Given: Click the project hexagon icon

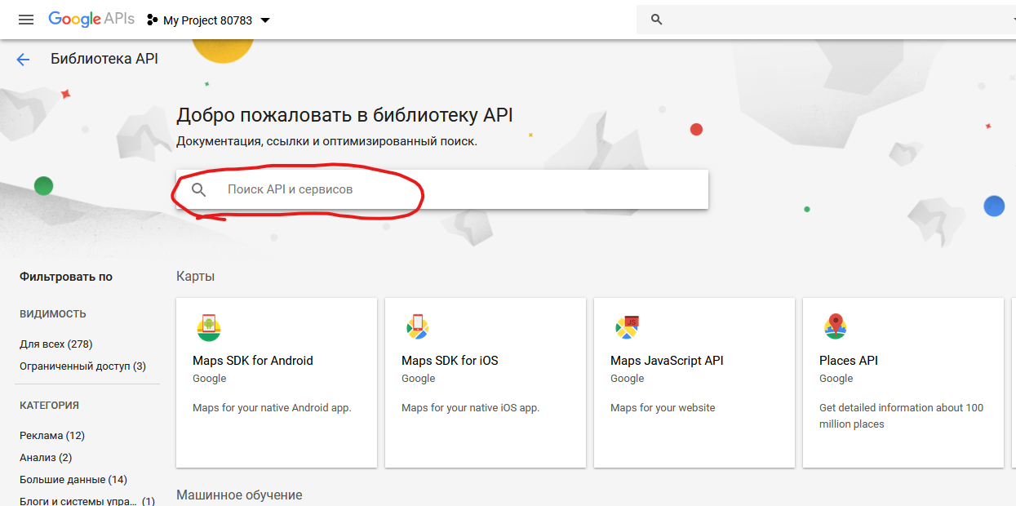Looking at the screenshot, I should [153, 20].
